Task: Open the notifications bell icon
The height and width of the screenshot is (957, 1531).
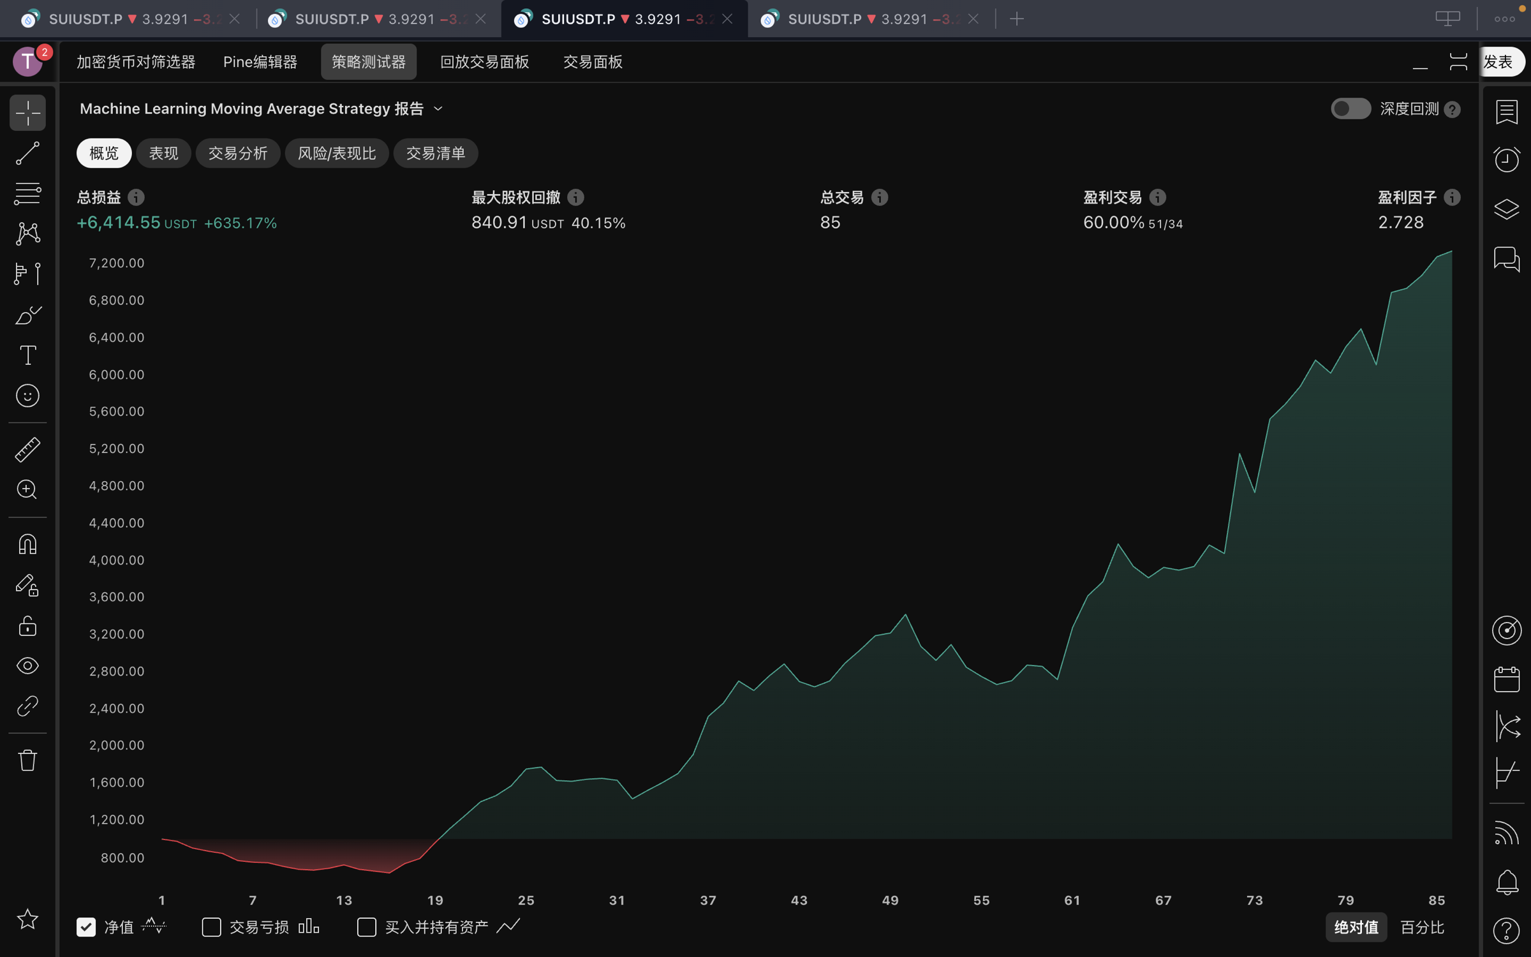Action: (1506, 882)
